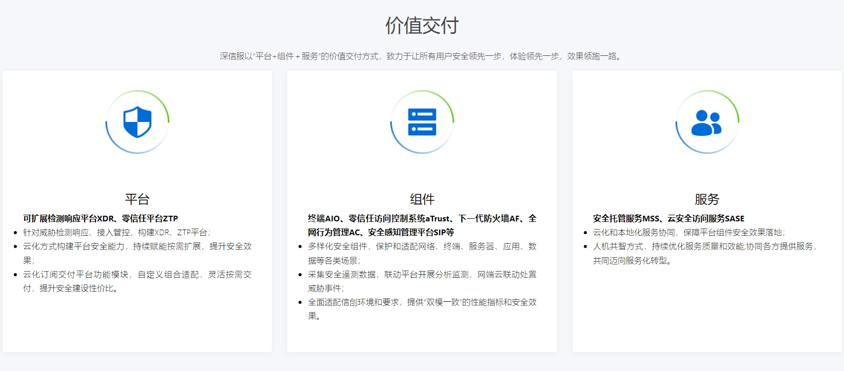Click bullet 云化和本地化服务协同
Screen dimensions: 844x371
point(689,232)
